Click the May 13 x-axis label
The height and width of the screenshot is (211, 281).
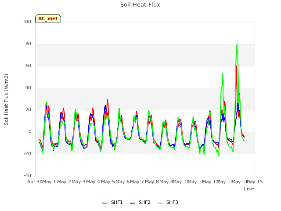pos(225,182)
